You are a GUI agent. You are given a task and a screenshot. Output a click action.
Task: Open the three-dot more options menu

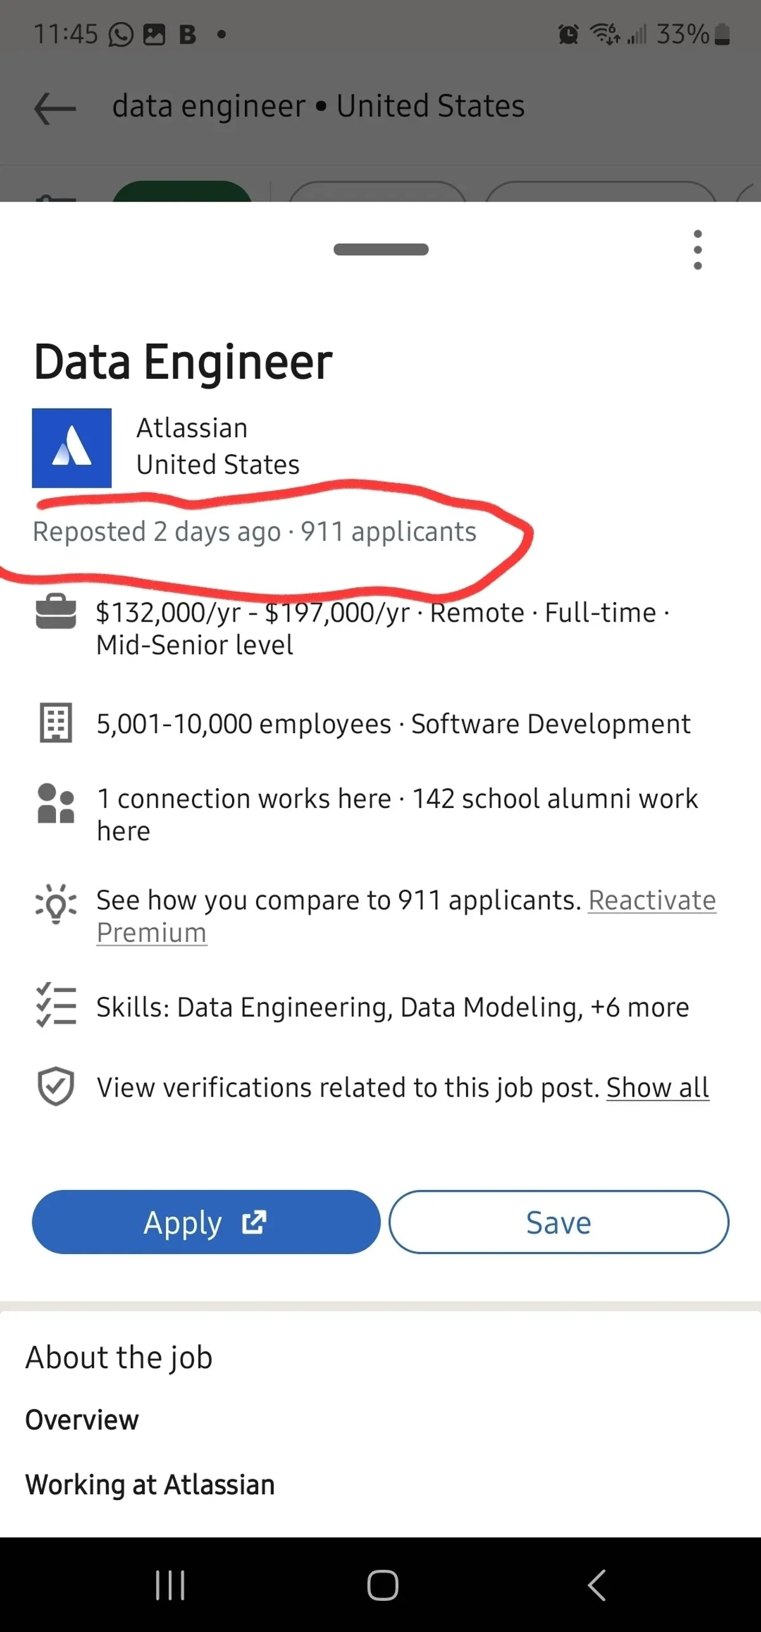tap(698, 249)
